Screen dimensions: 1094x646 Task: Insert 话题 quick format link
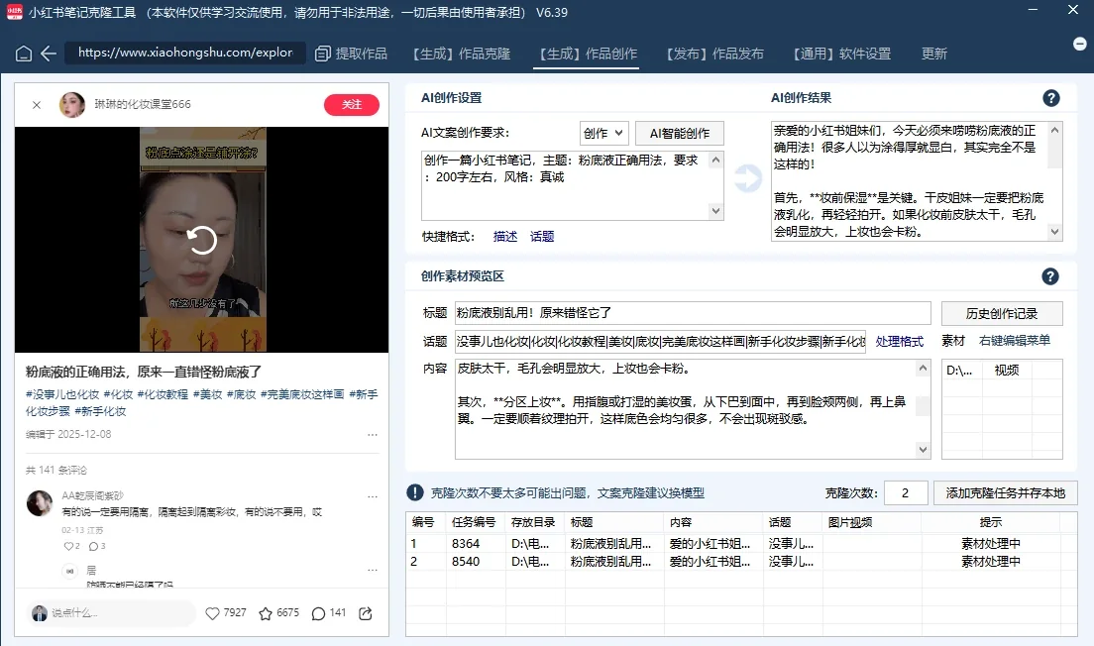pyautogui.click(x=542, y=237)
